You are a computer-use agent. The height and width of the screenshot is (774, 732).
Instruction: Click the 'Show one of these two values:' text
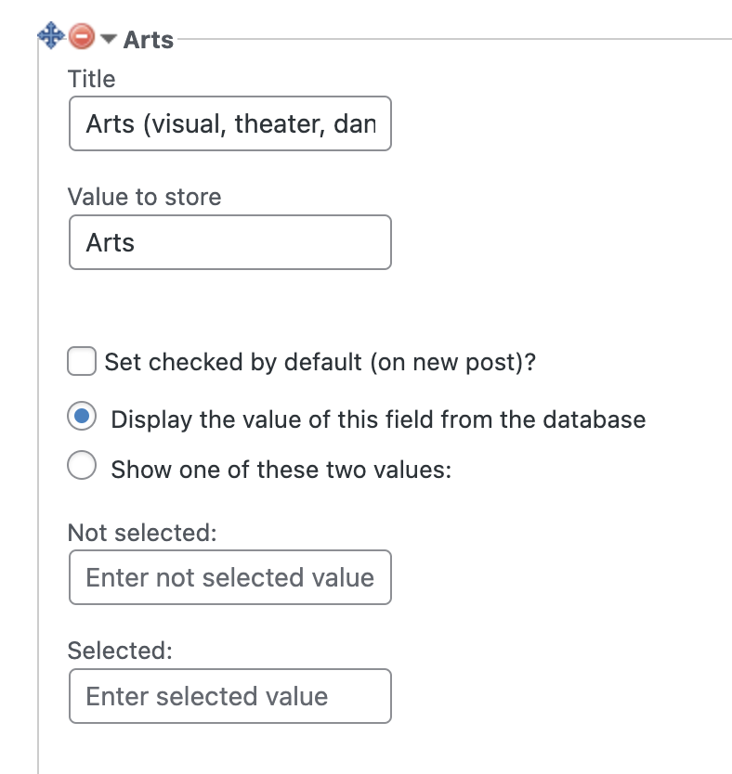coord(281,469)
